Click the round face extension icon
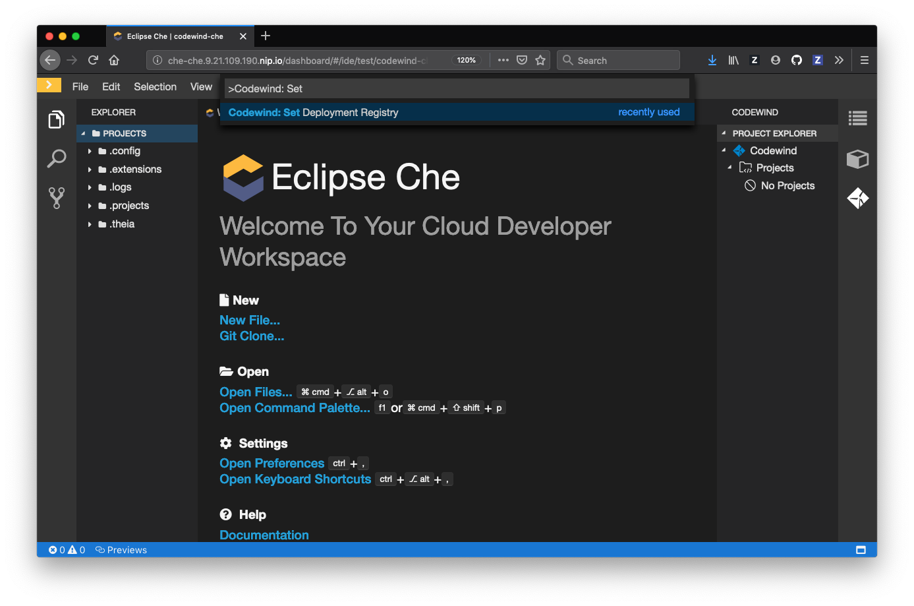This screenshot has height=606, width=914. coord(776,60)
